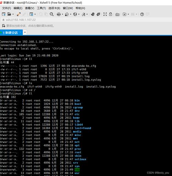Toggle Full Screen icon
The width and height of the screenshot is (172, 176).
[105, 14]
